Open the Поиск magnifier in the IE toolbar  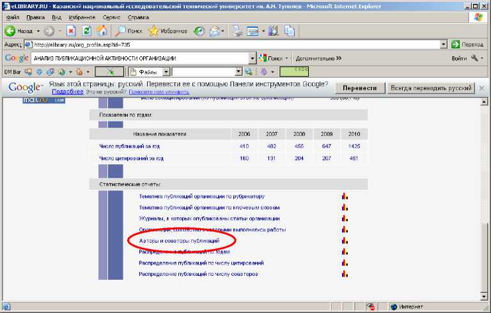128,31
